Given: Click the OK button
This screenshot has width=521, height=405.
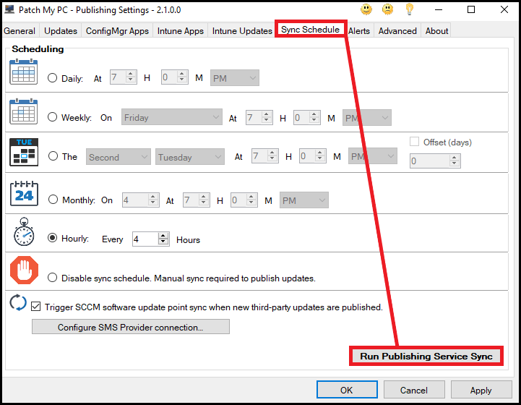Looking at the screenshot, I should 347,390.
